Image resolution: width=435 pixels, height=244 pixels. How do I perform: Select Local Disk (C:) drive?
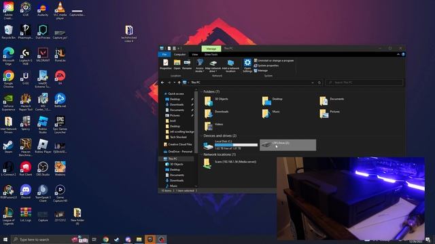[x=231, y=145]
